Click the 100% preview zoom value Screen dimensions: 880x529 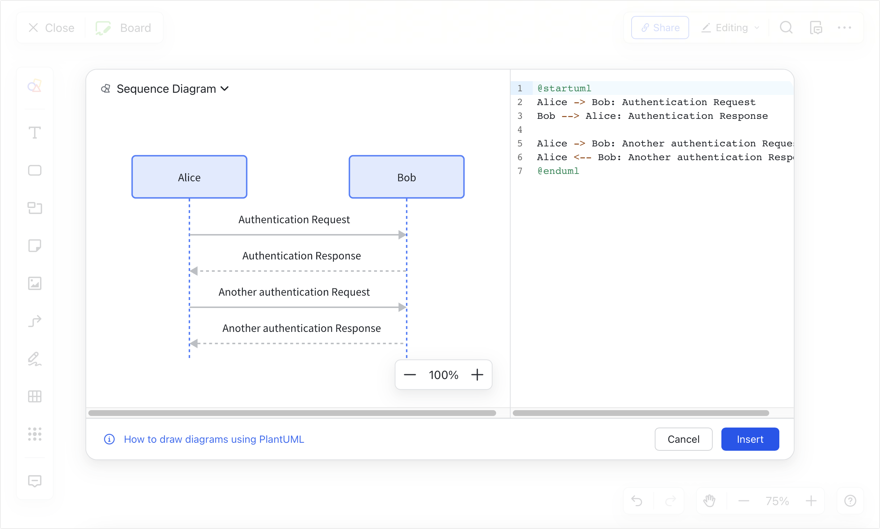(x=444, y=375)
